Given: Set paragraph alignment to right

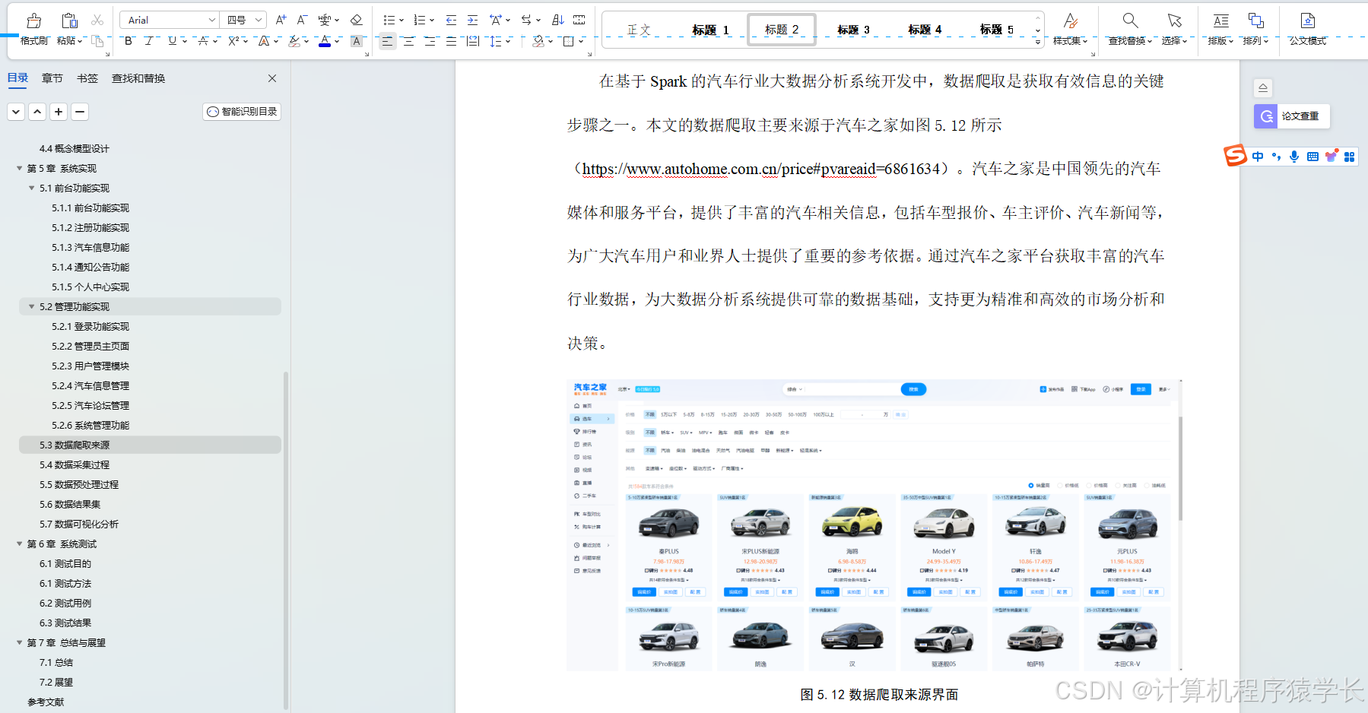Looking at the screenshot, I should pyautogui.click(x=430, y=41).
